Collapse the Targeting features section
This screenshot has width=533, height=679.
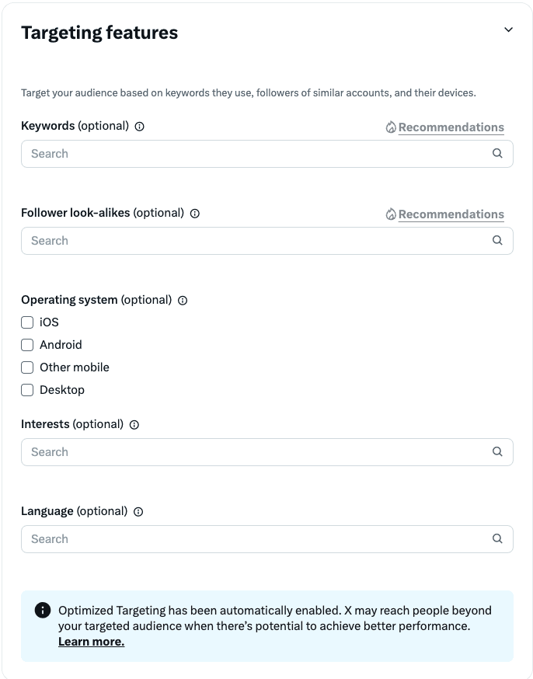coord(508,30)
